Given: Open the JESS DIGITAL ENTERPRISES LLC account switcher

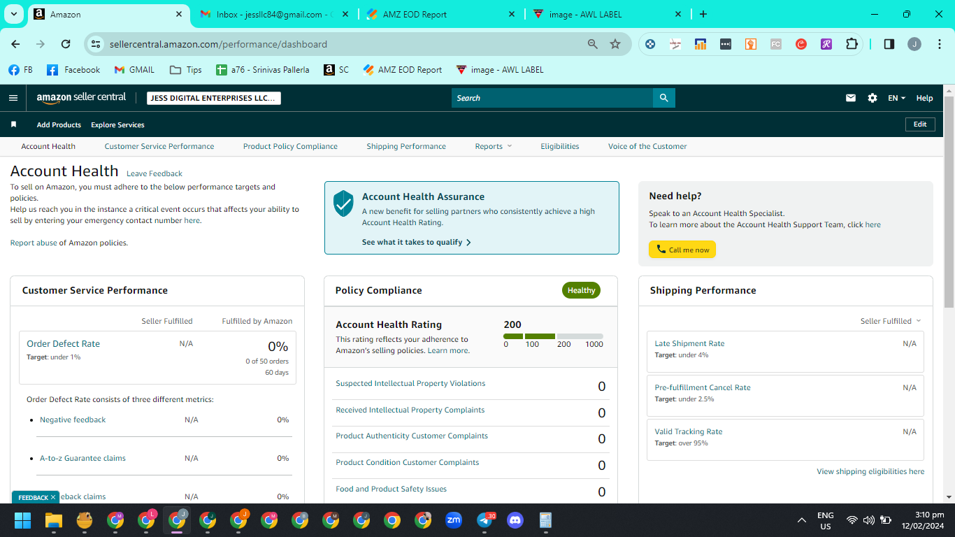Looking at the screenshot, I should point(214,98).
